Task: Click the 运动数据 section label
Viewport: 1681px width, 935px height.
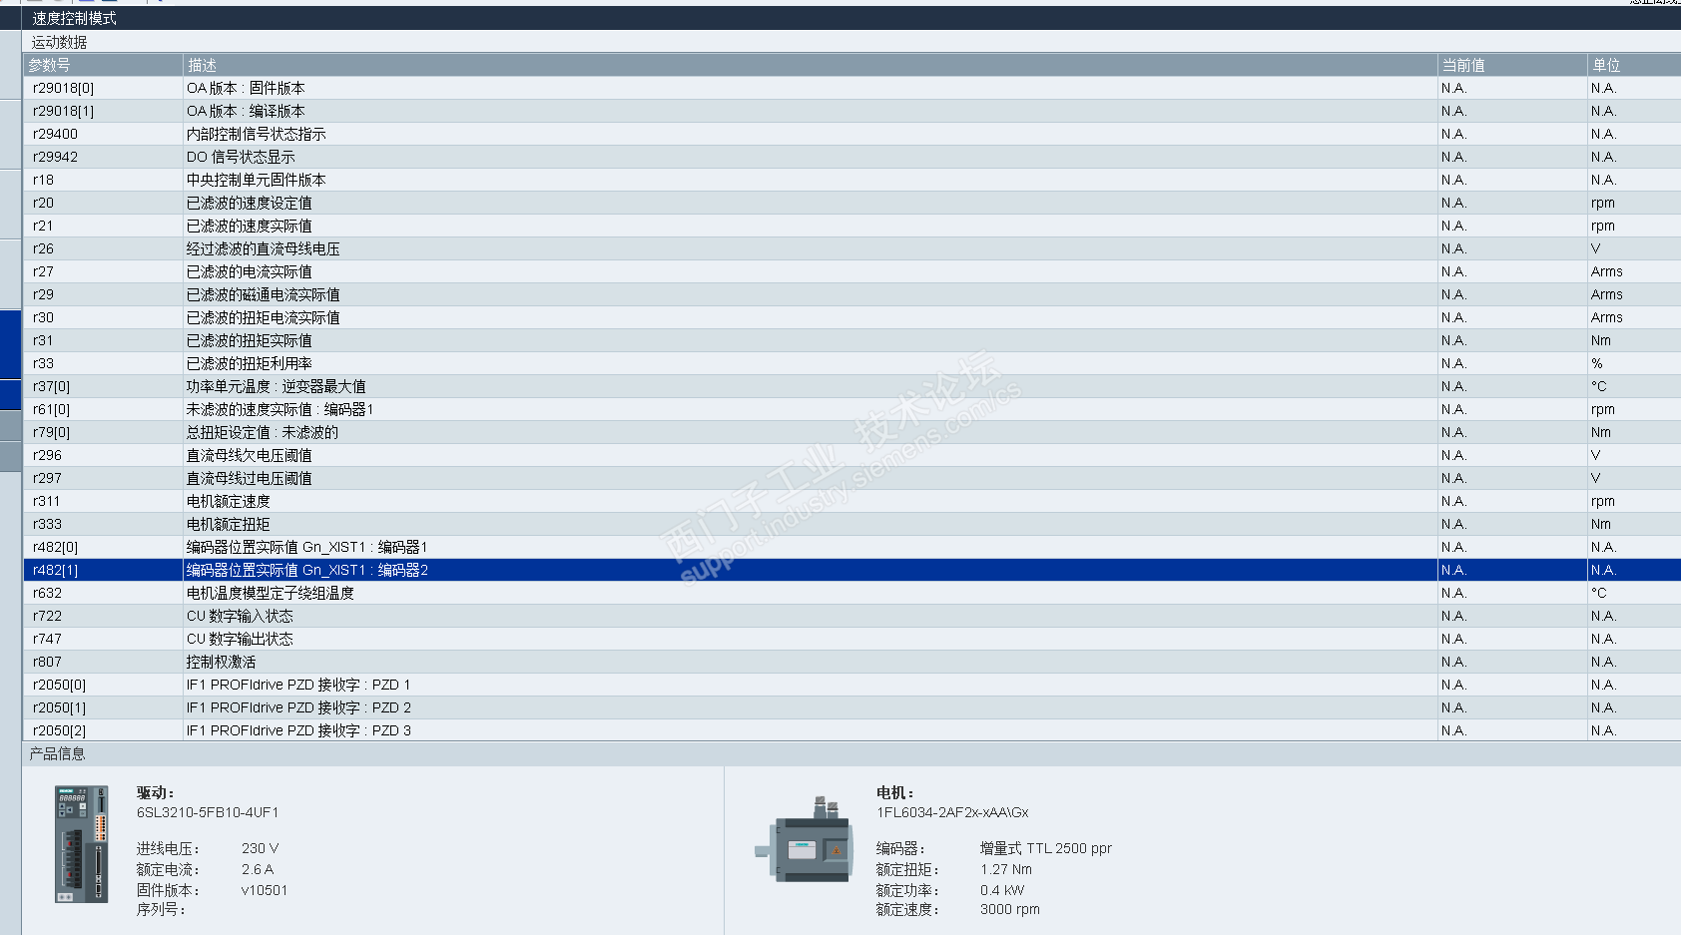Action: [x=59, y=42]
